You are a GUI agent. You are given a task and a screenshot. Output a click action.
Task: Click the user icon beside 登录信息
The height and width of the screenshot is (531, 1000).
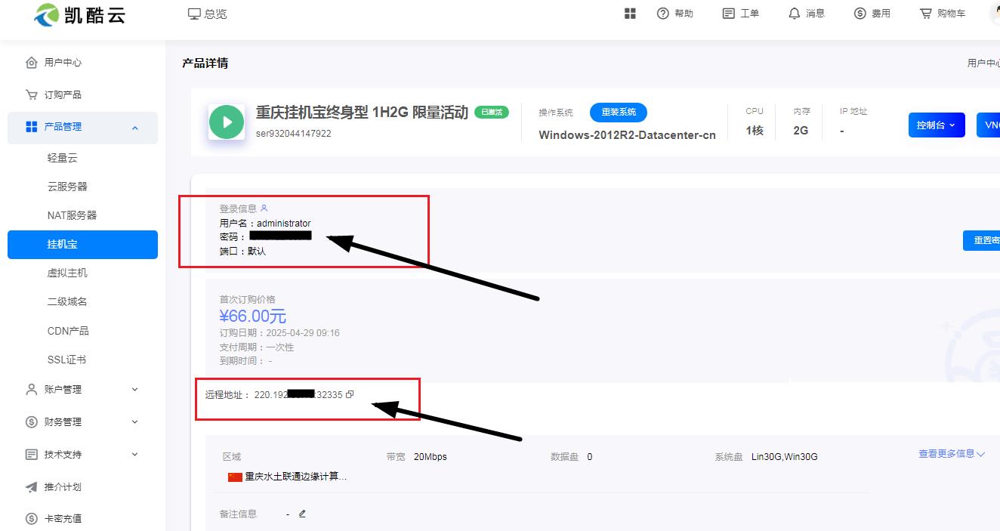[x=264, y=208]
